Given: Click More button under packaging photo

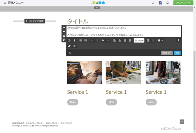Looking at the screenshot, I should tap(151, 102).
